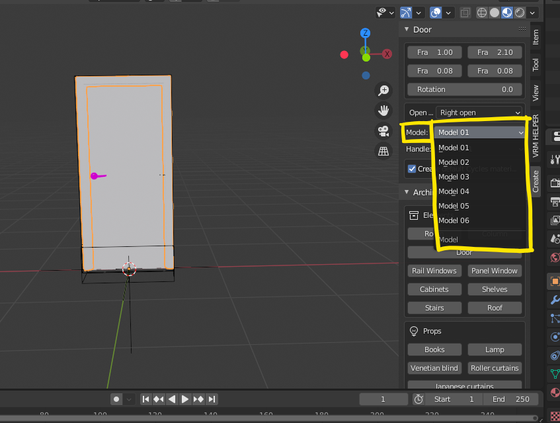Click the Fra 1.00 value field
The image size is (560, 423).
click(434, 52)
